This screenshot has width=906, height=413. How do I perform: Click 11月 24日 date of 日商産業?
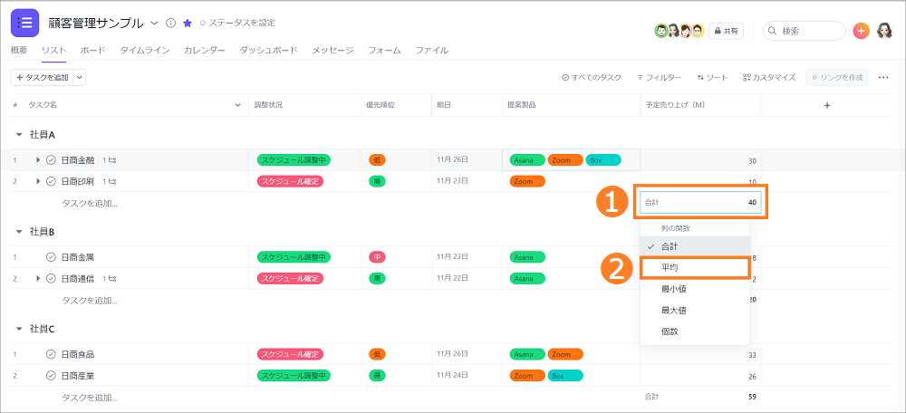(x=452, y=376)
